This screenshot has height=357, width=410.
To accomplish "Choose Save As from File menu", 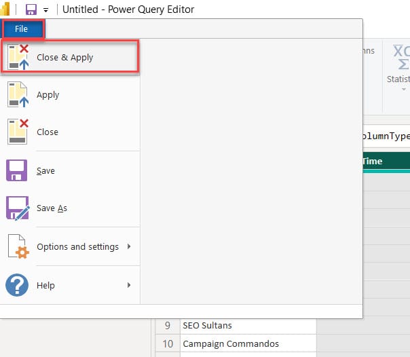I will pos(52,208).
